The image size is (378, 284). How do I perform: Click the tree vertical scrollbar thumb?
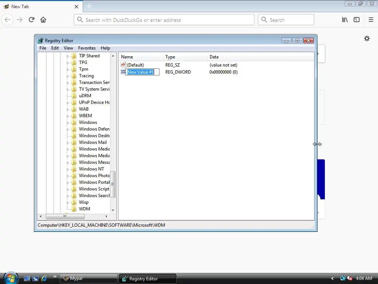click(x=113, y=184)
